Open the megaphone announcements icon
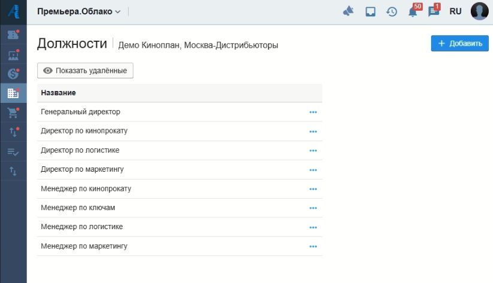This screenshot has height=283, width=493. tap(348, 11)
